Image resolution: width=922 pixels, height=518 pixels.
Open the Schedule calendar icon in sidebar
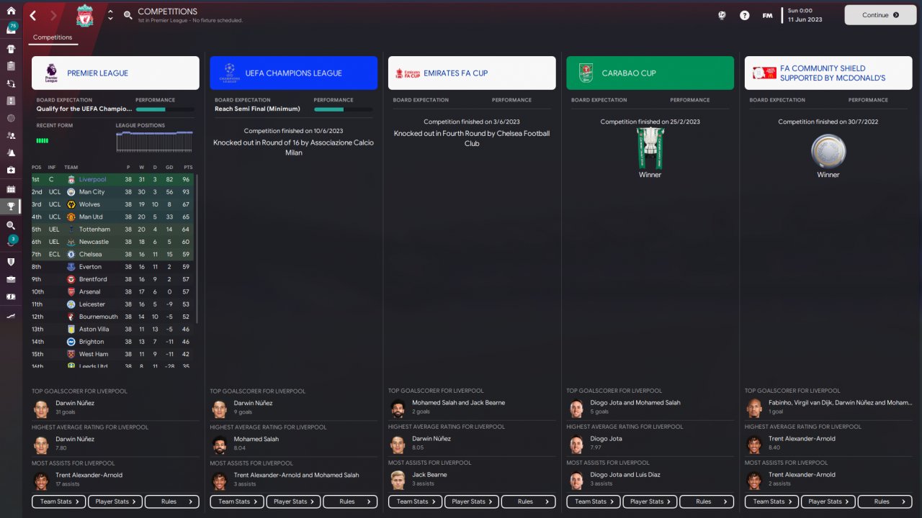pyautogui.click(x=11, y=188)
